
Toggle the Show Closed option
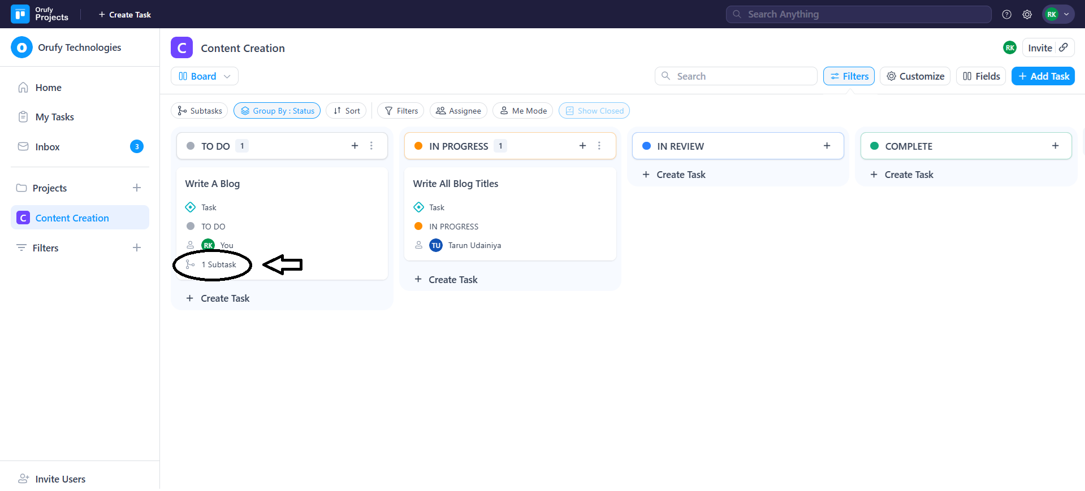pyautogui.click(x=594, y=111)
